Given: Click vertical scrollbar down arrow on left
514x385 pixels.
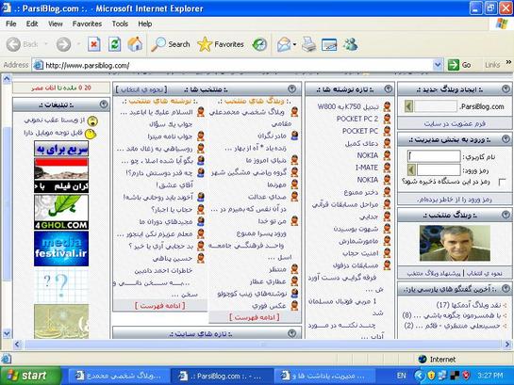Looking at the screenshot, I should pos(7,333).
